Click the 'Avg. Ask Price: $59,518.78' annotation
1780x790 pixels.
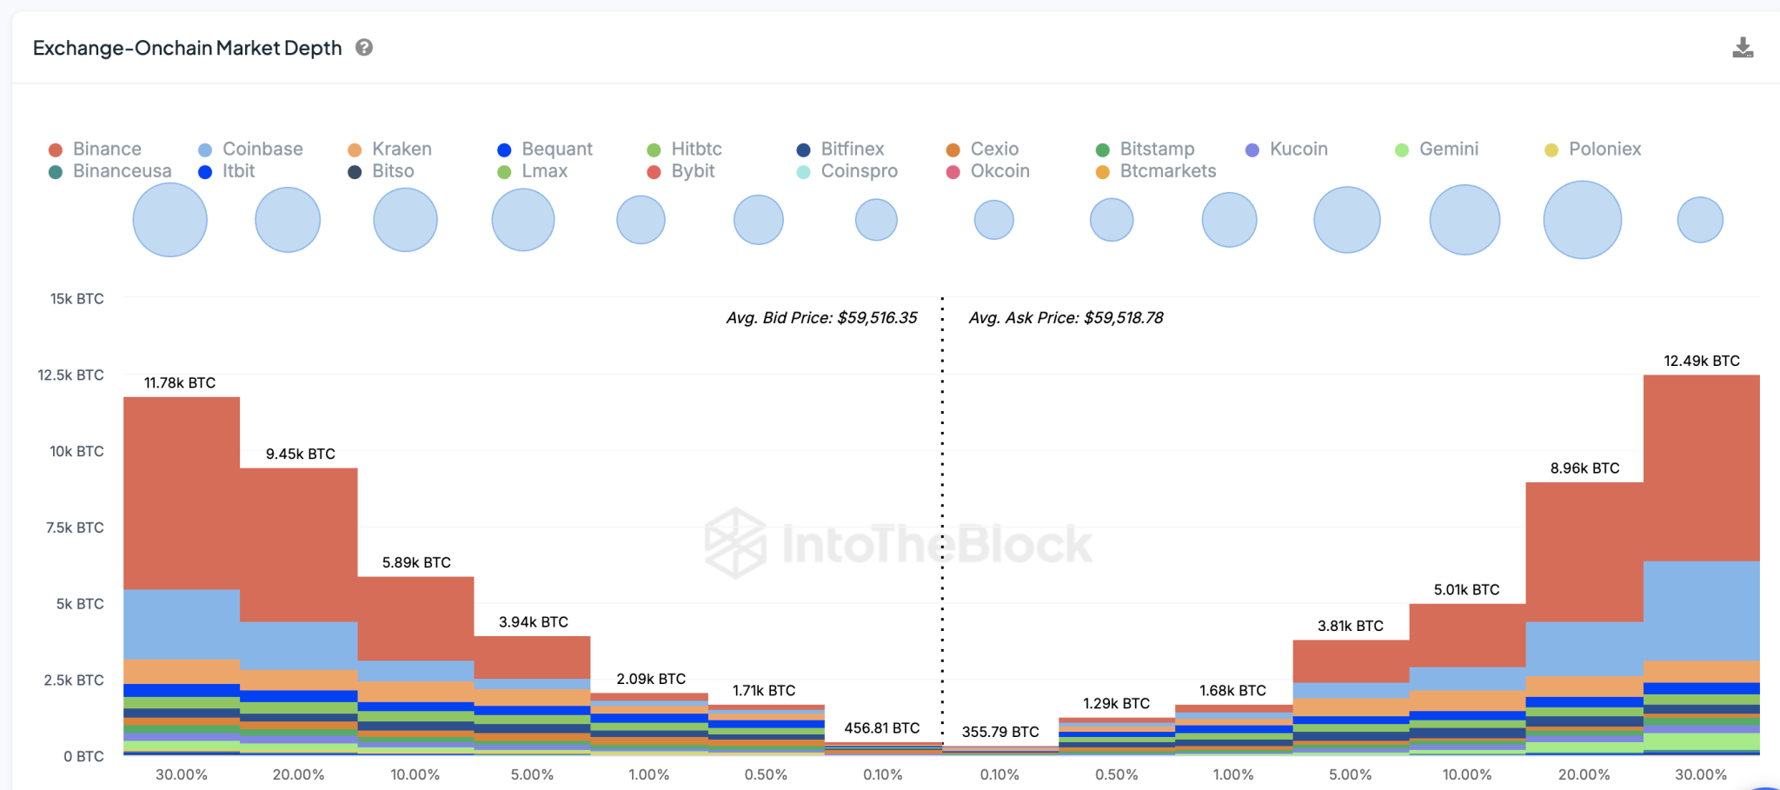[x=1066, y=318]
